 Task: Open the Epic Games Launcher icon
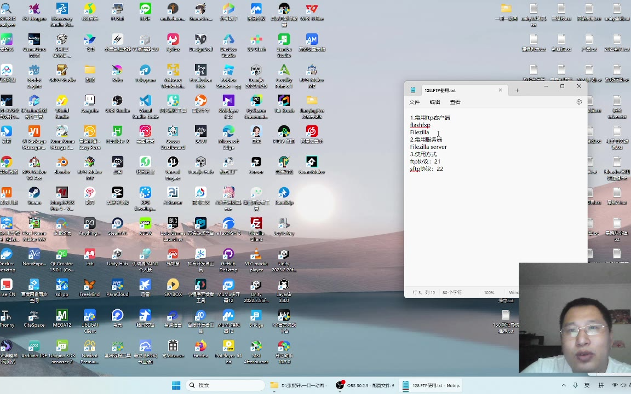(x=173, y=229)
